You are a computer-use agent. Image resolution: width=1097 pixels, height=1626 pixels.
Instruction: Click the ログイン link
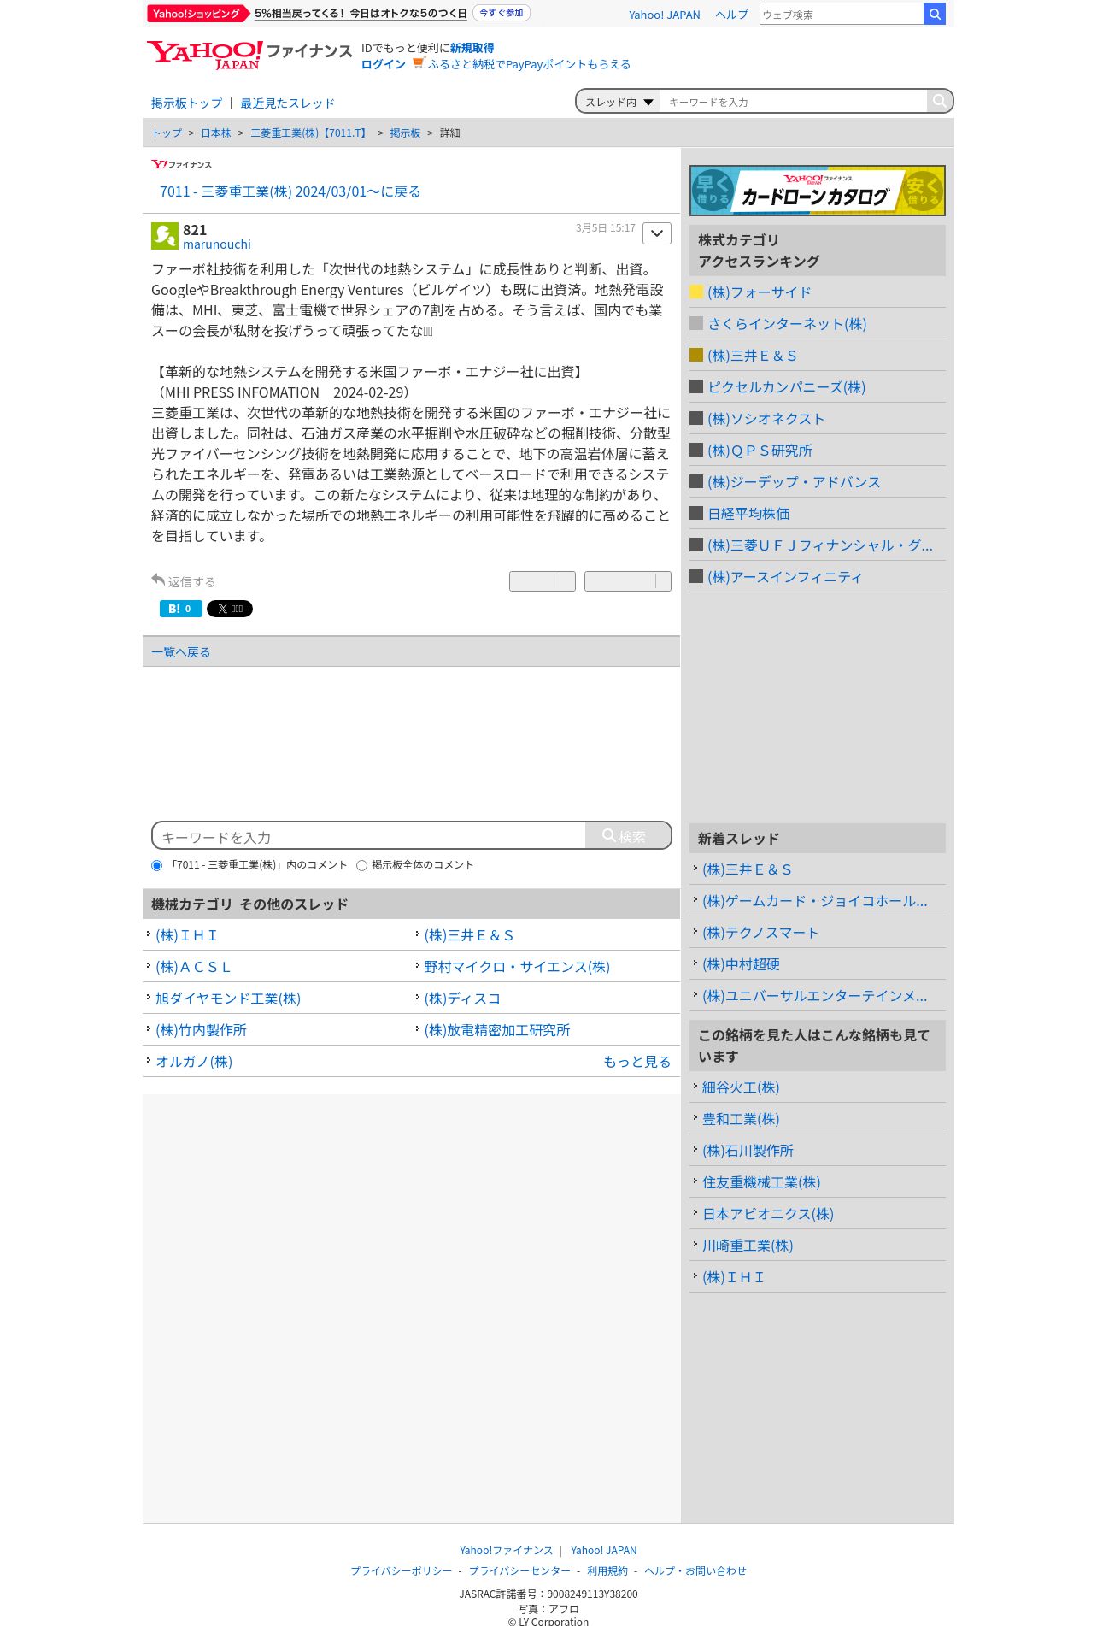point(384,64)
